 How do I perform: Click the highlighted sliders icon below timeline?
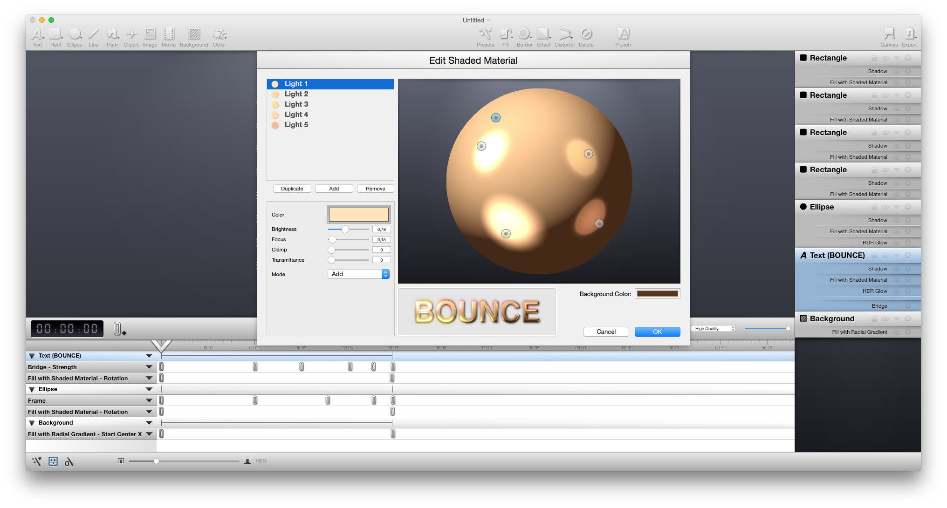coord(53,461)
